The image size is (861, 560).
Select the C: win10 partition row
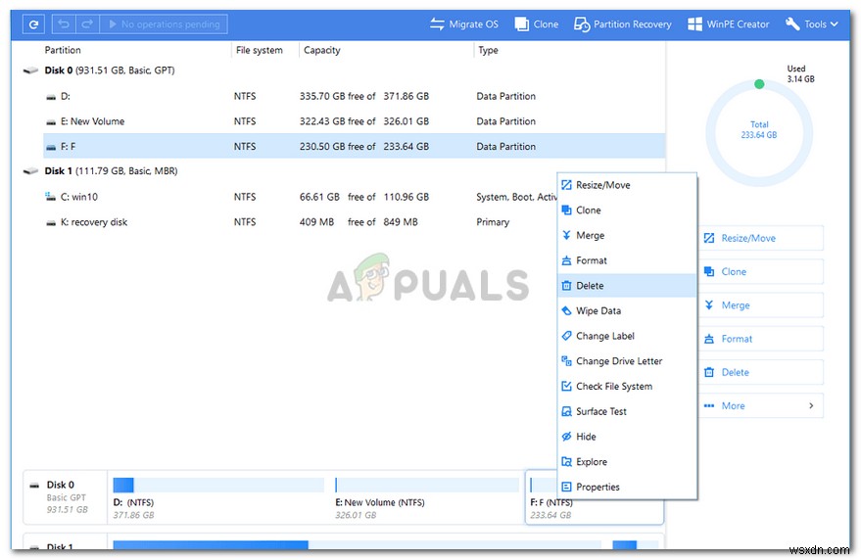[301, 197]
